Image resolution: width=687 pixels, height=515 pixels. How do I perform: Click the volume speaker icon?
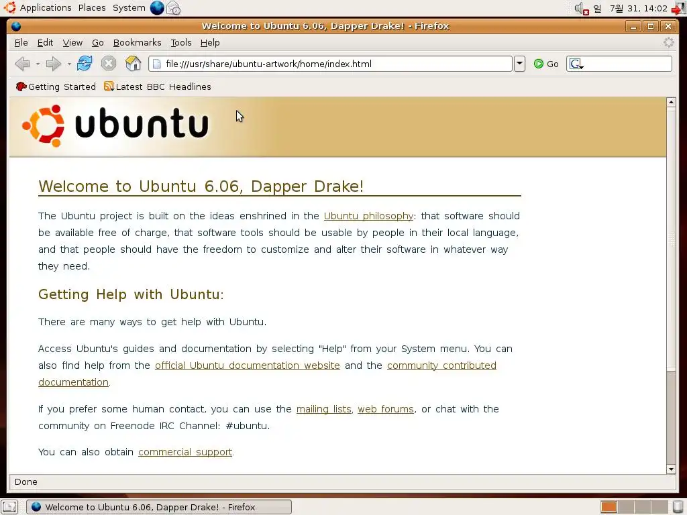(582, 8)
